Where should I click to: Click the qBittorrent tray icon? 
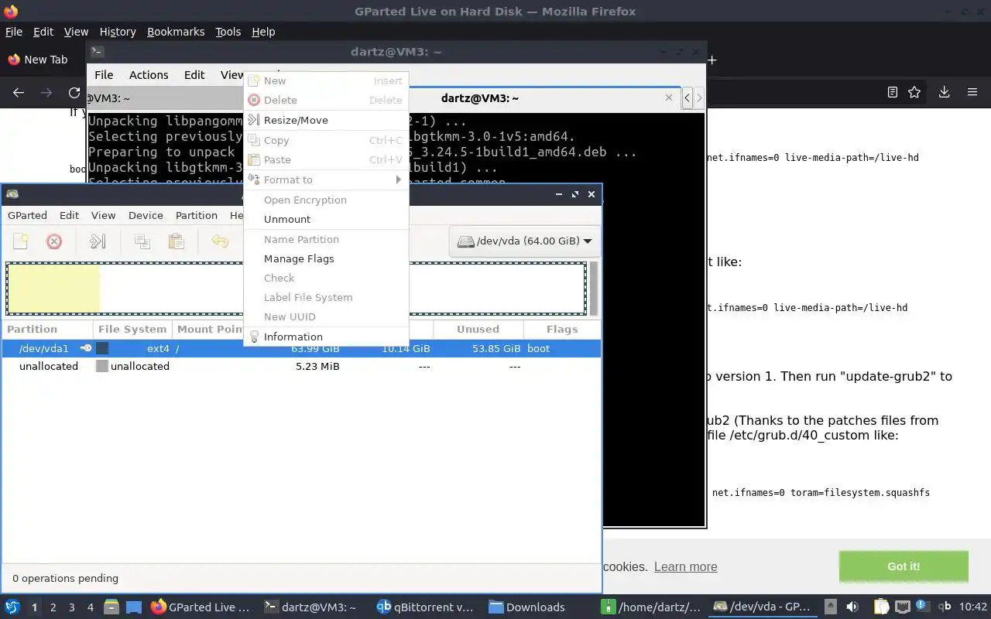click(x=945, y=607)
